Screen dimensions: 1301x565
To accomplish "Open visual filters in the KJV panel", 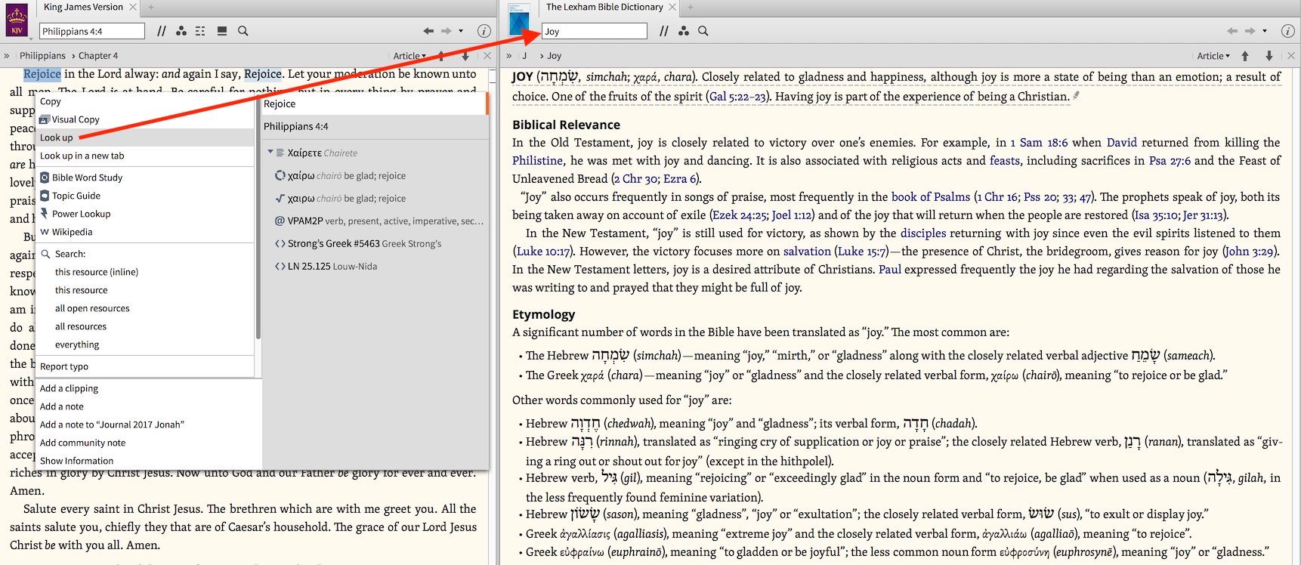I will tap(181, 31).
